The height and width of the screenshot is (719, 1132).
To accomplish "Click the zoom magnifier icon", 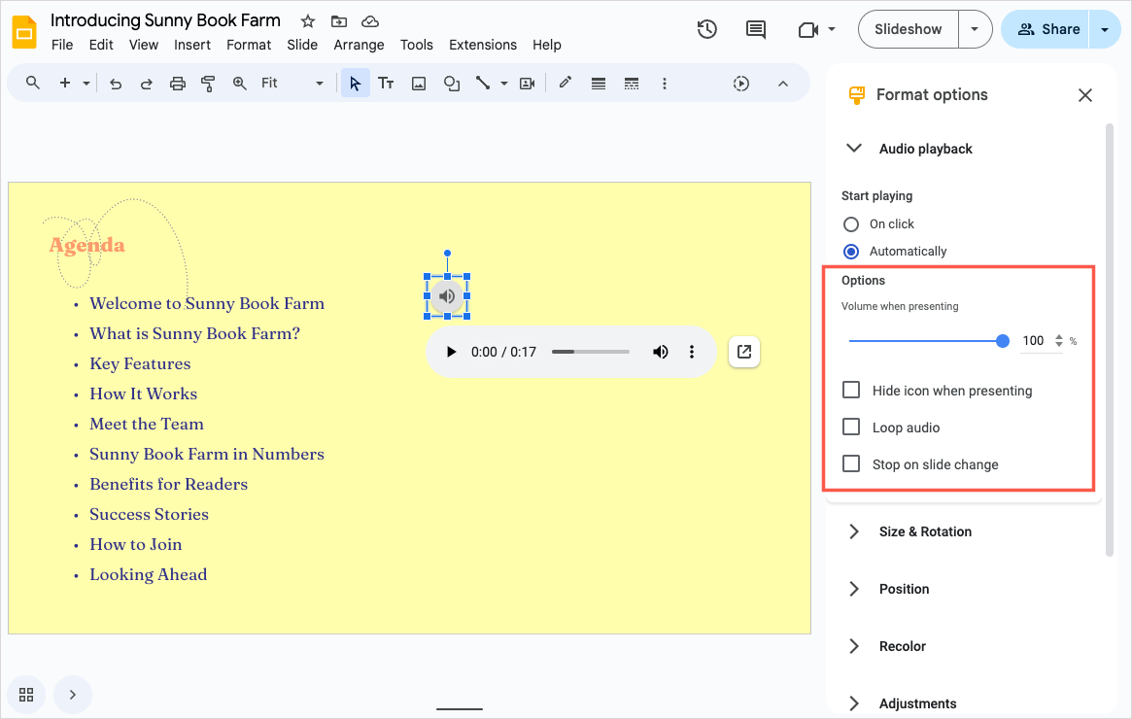I will click(240, 83).
